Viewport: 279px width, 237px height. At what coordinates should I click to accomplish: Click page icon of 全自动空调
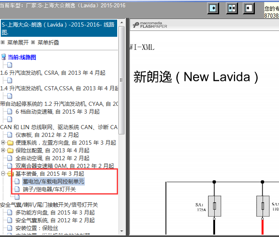[9, 158]
